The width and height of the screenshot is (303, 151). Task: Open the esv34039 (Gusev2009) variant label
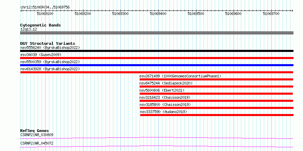coord(41,55)
